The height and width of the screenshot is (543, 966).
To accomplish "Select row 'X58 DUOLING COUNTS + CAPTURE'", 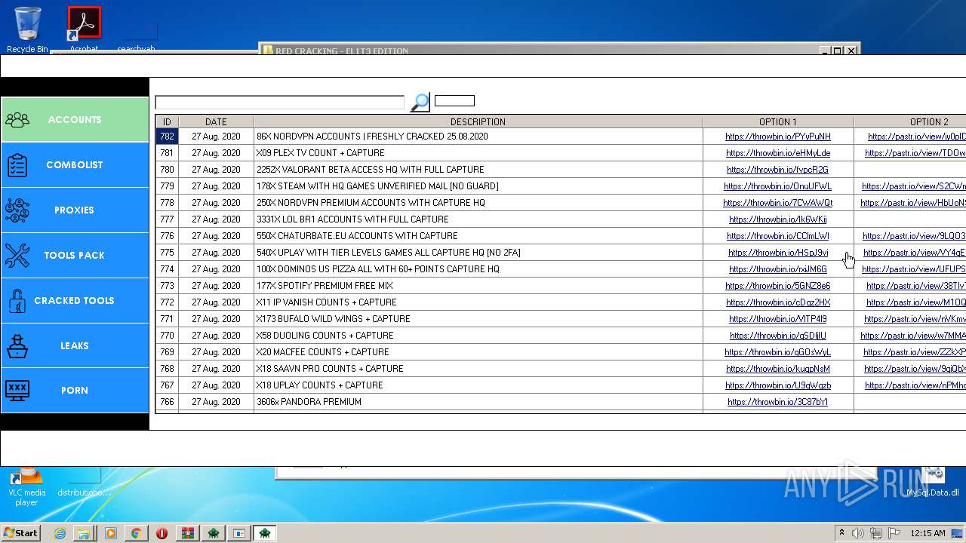I will [x=478, y=336].
